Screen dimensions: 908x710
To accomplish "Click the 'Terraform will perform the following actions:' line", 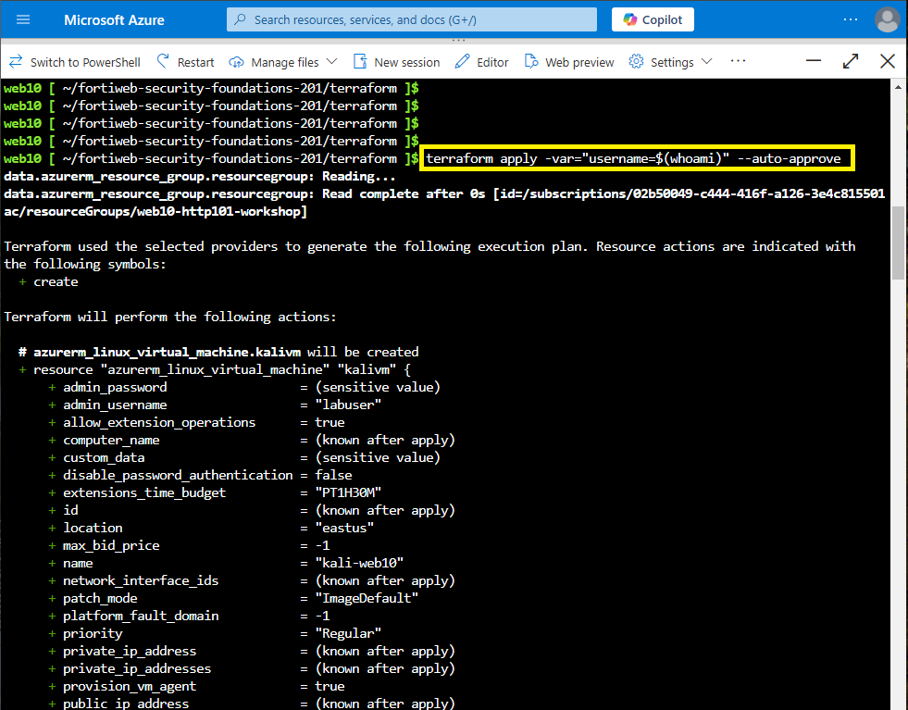I will tap(170, 317).
